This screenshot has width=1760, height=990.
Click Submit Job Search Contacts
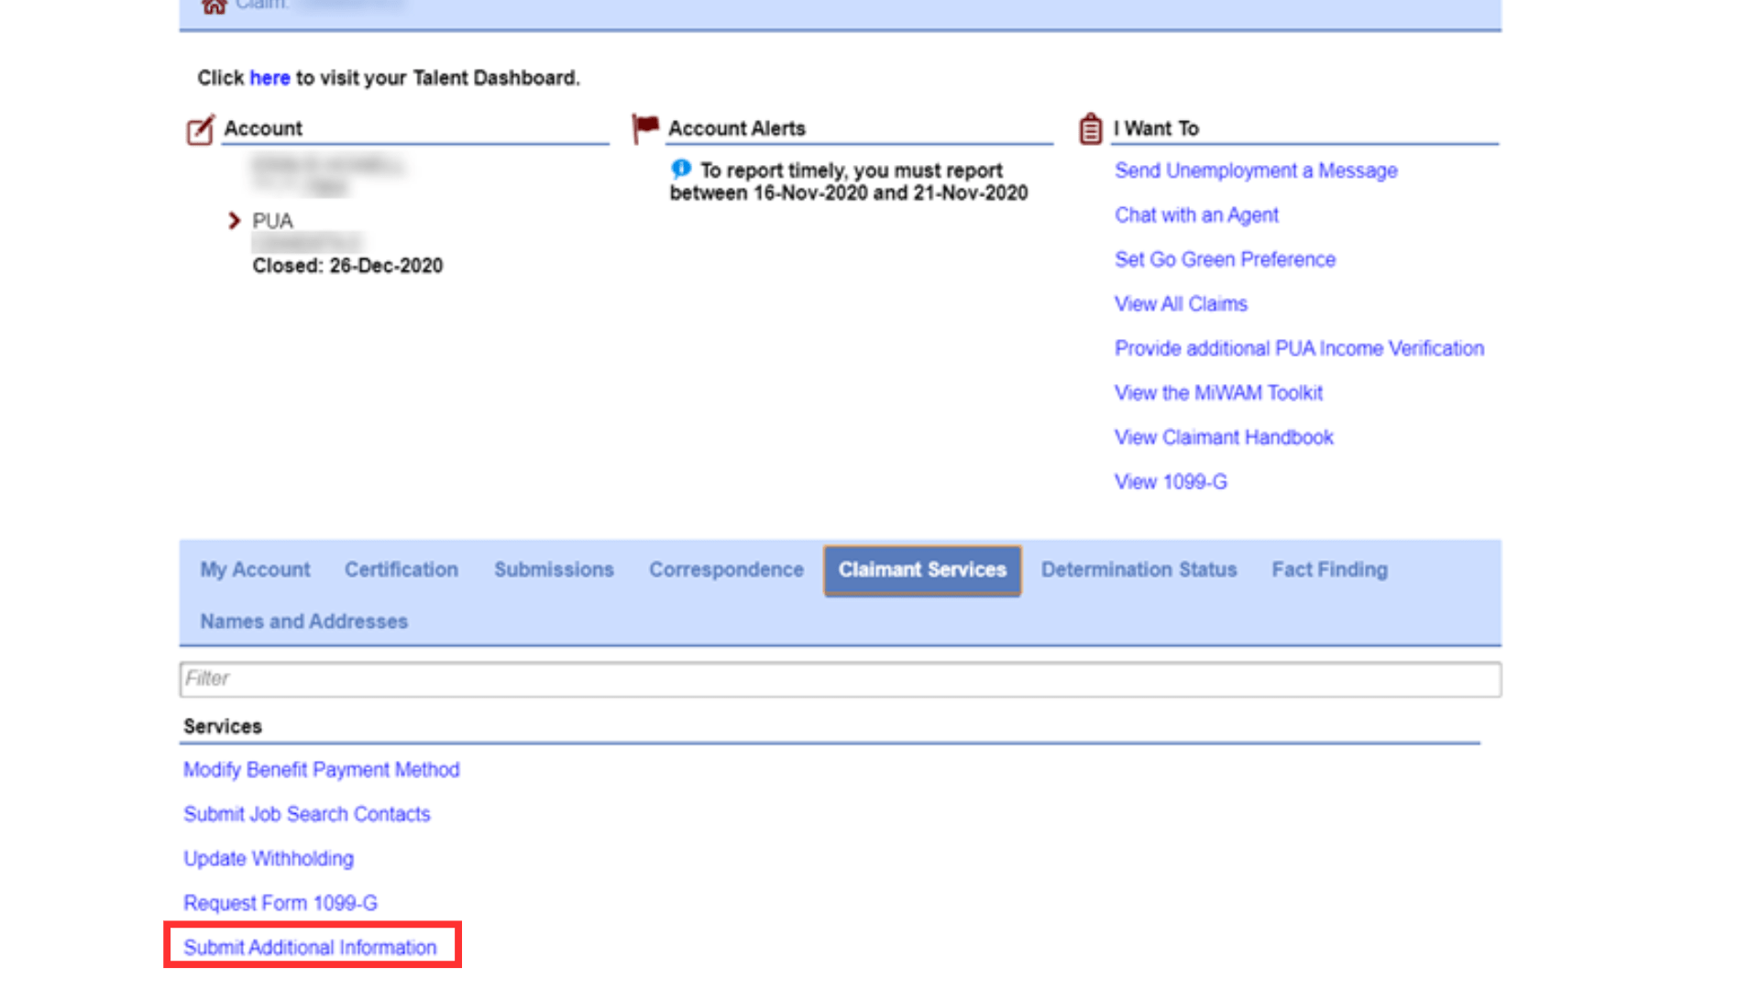point(306,814)
